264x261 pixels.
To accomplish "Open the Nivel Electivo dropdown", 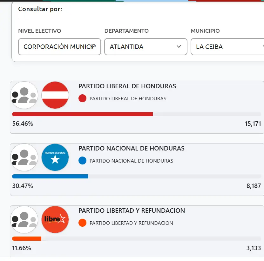I will point(59,47).
